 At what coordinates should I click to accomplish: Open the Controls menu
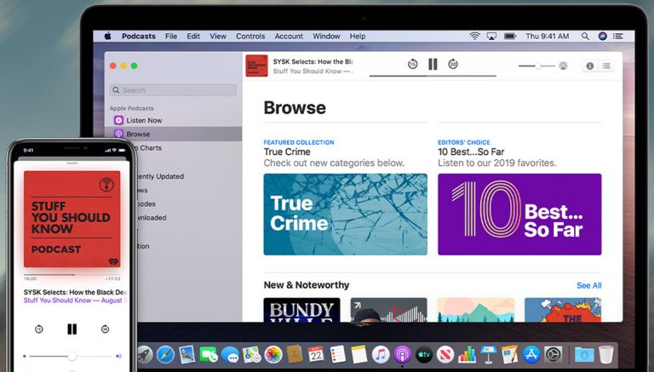(x=250, y=37)
